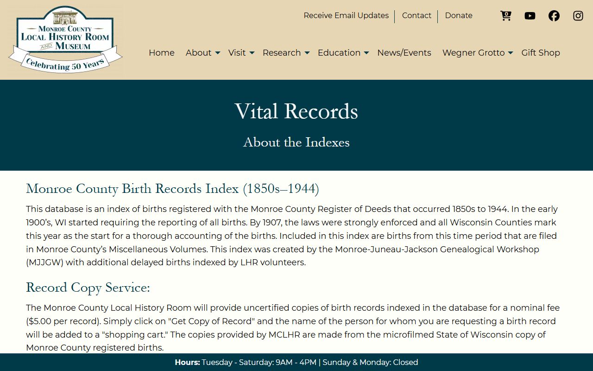Go to the Home page
Viewport: 593px width, 371px height.
click(162, 53)
